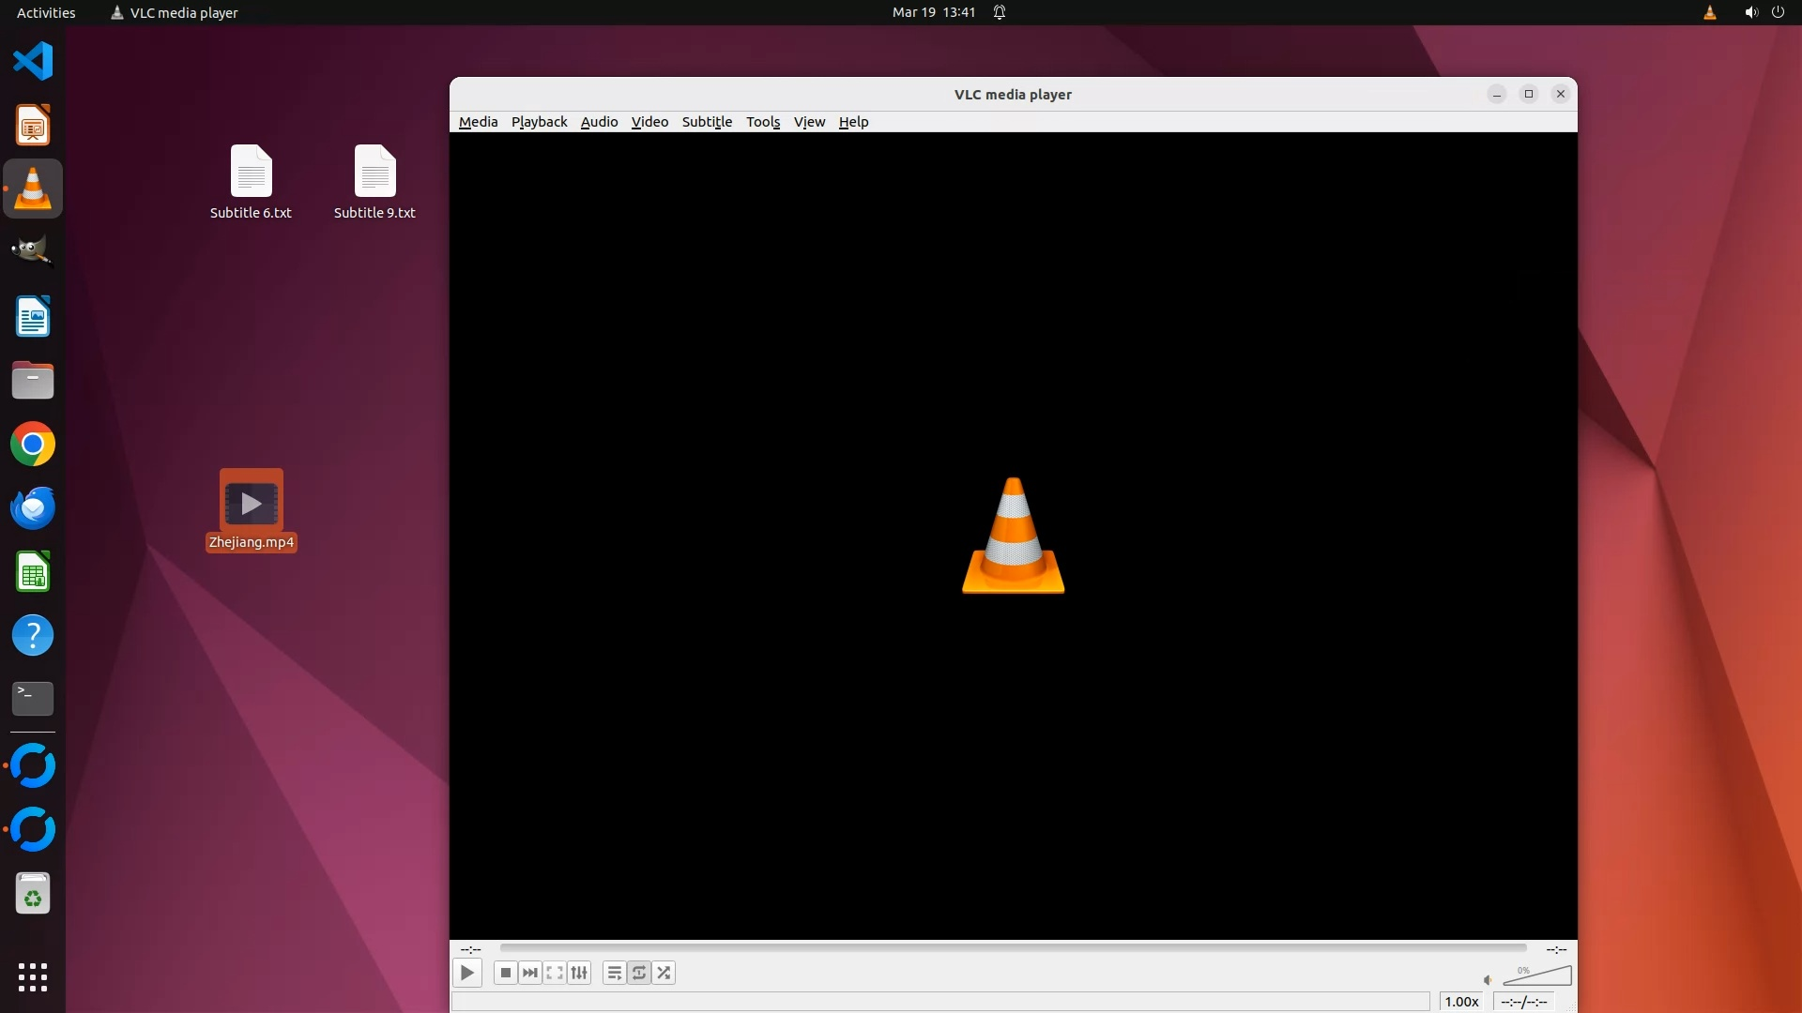Open the Subtitle menu
1802x1013 pixels.
click(x=707, y=122)
